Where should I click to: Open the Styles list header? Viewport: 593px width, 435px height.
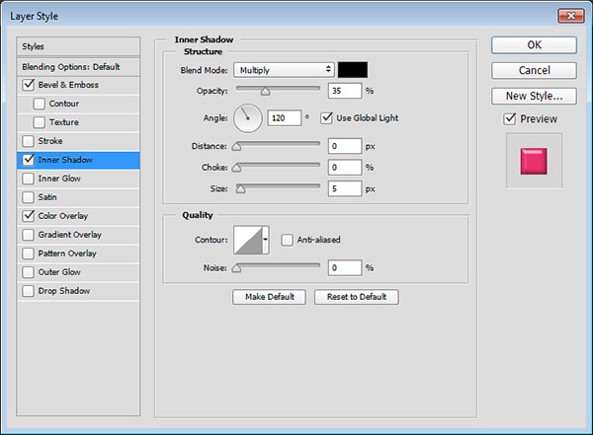(x=78, y=46)
